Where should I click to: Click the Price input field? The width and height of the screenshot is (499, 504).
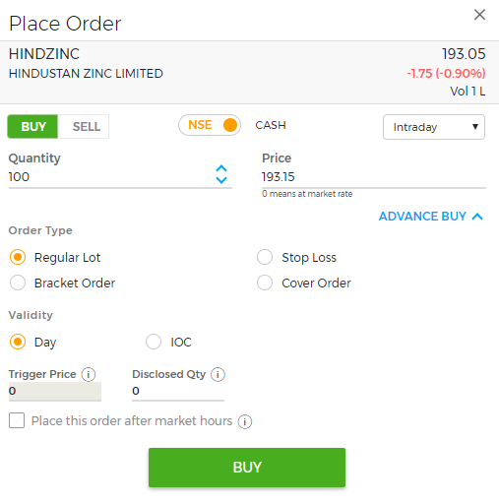(374, 177)
